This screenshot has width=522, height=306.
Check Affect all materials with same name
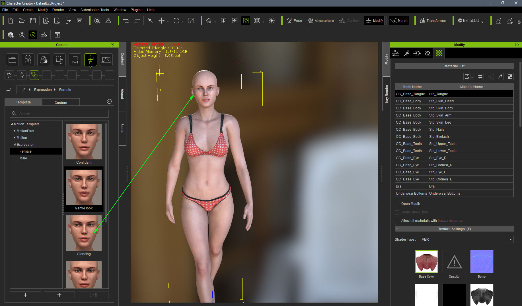(397, 221)
